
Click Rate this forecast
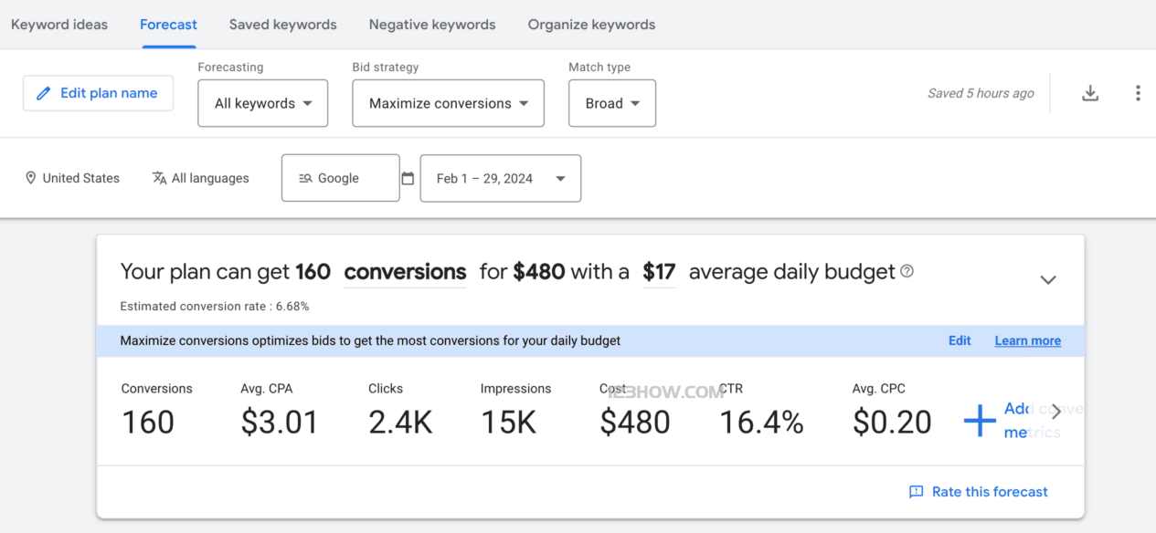(x=979, y=492)
